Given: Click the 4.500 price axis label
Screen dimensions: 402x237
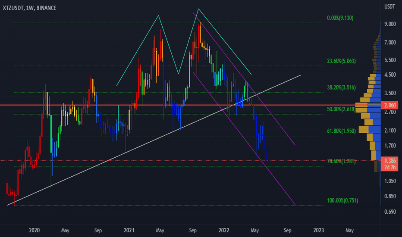Looking at the screenshot, I should [390, 75].
